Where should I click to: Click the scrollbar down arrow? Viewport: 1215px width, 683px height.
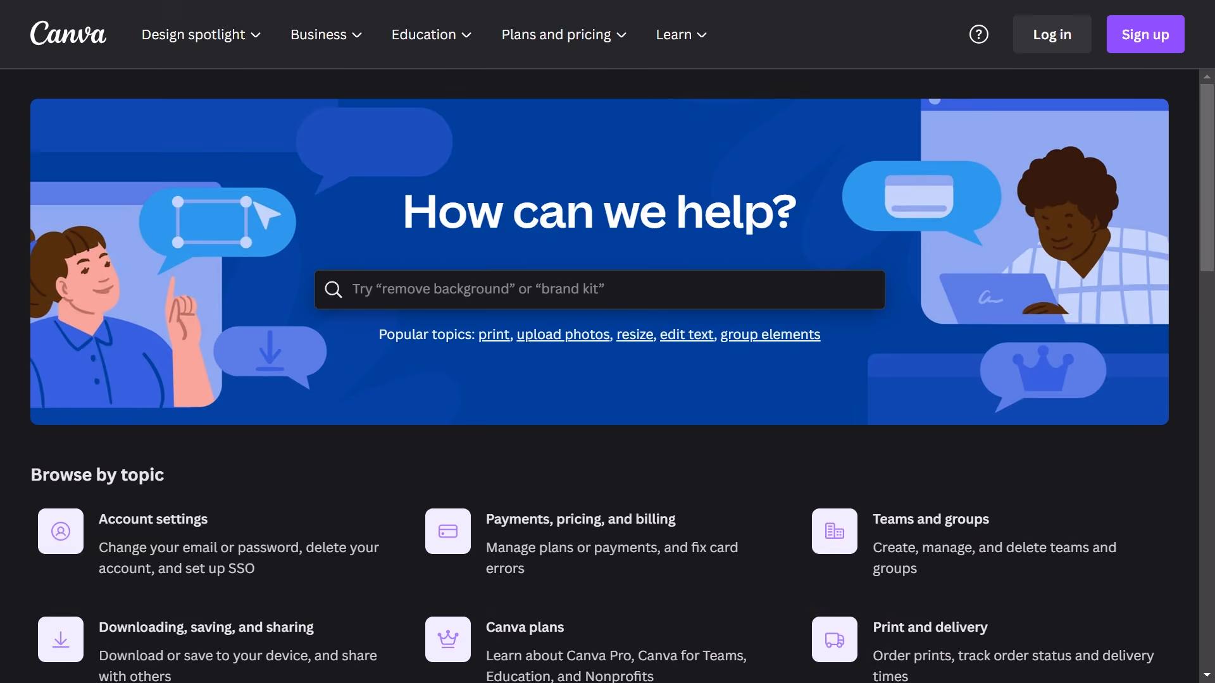[x=1207, y=675]
